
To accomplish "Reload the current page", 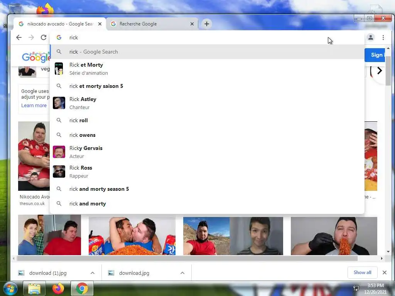I will 44,37.
